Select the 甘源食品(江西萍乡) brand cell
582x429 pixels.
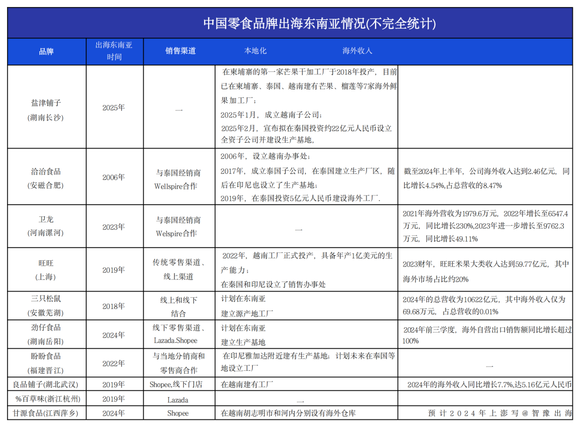click(x=46, y=413)
